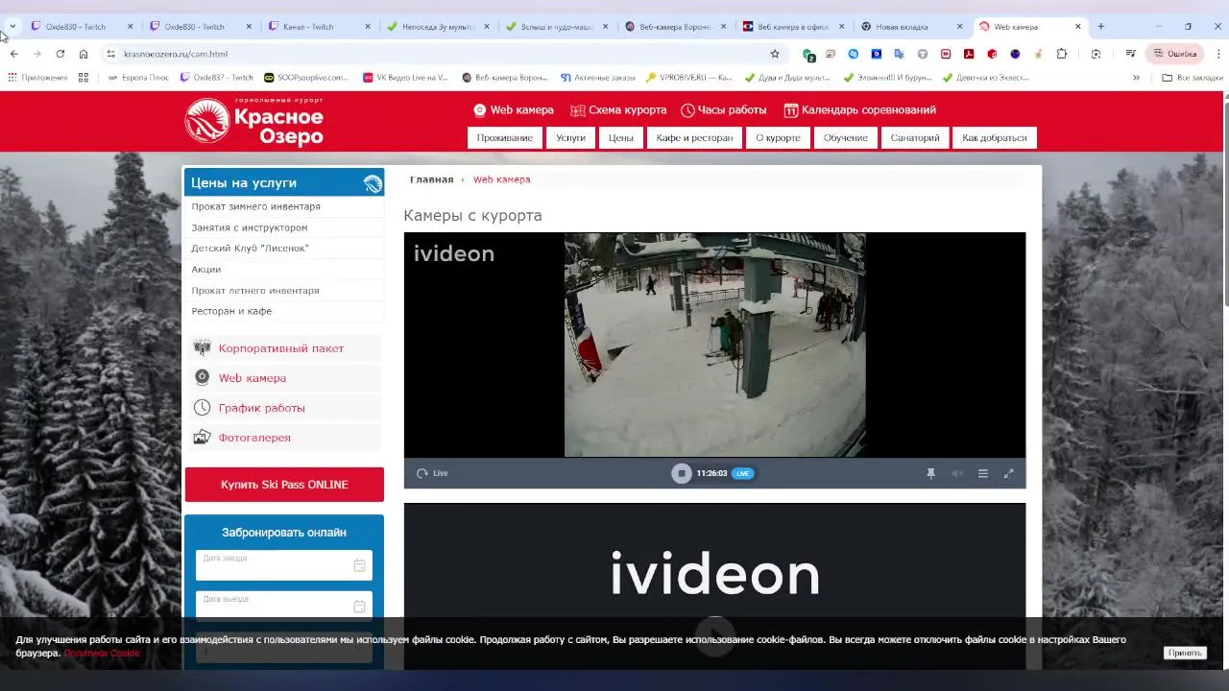Select Обучение menu item
The height and width of the screenshot is (691, 1229).
pyautogui.click(x=846, y=138)
